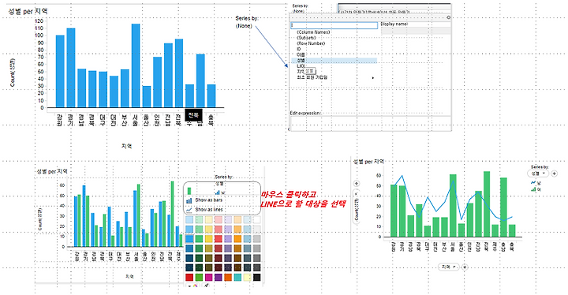This screenshot has height=295, width=568.
Task: Pick the magenta swatch in the palette
Action: point(208,277)
